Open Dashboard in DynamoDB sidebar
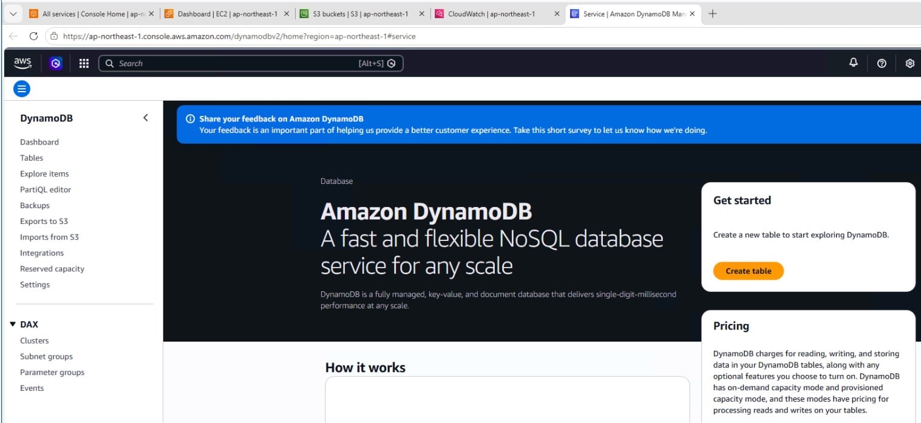The width and height of the screenshot is (921, 423). point(39,142)
